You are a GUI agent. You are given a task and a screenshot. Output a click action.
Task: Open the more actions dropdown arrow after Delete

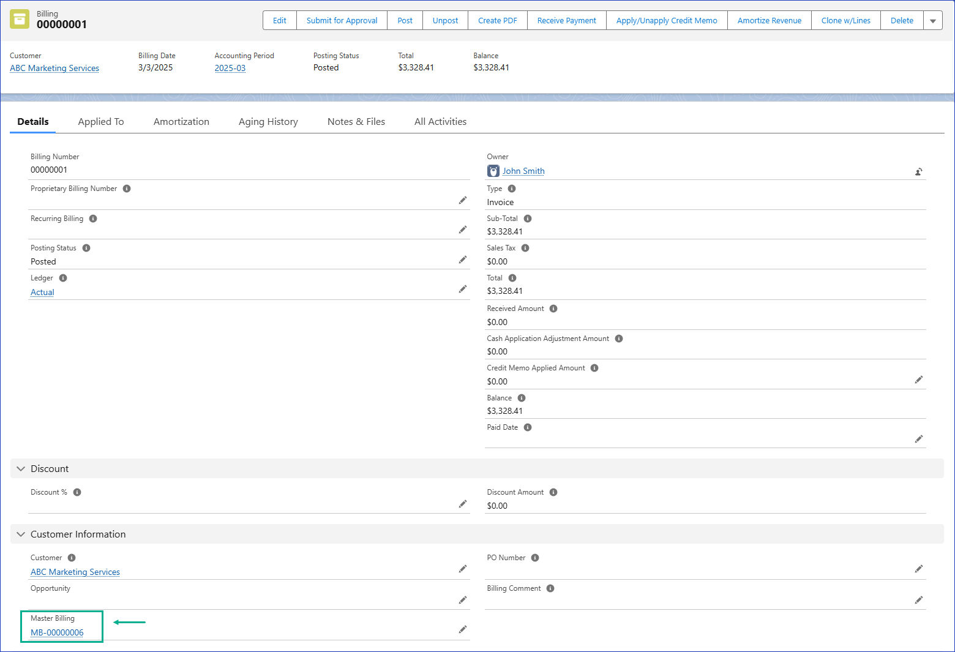click(x=932, y=21)
